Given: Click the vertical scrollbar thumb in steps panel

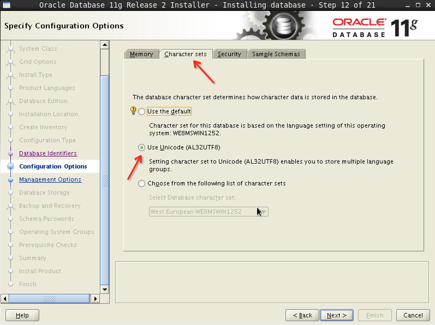Looking at the screenshot, I should coord(105,180).
